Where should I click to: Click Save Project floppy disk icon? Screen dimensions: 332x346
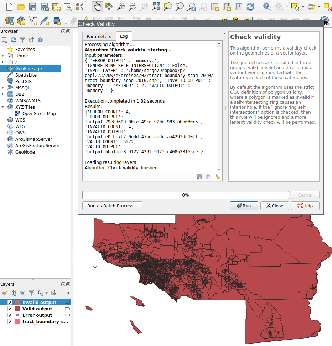point(32,6)
